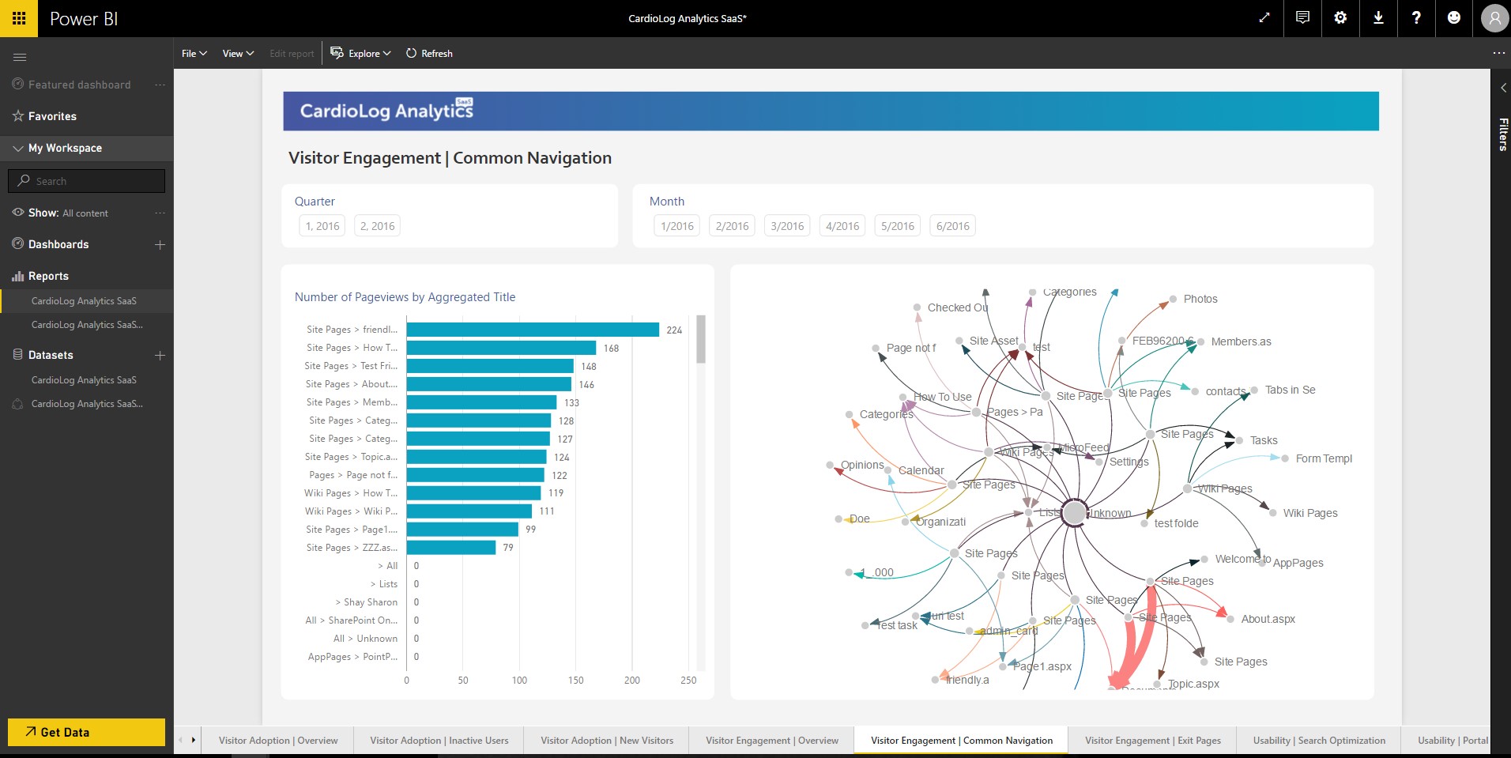Click the ZZZ.as... bar with 79
Screen dimensions: 1511x758
(451, 548)
